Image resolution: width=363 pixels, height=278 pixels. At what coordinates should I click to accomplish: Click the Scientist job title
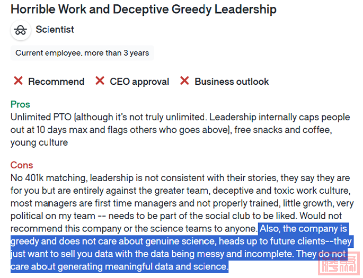click(x=55, y=30)
